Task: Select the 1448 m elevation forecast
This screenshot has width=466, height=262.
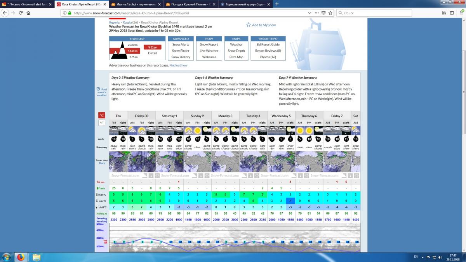Action: (x=133, y=51)
